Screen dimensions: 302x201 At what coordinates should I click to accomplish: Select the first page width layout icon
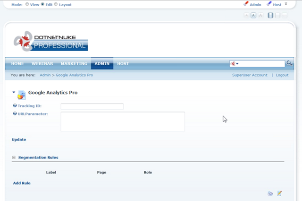pyautogui.click(x=270, y=15)
